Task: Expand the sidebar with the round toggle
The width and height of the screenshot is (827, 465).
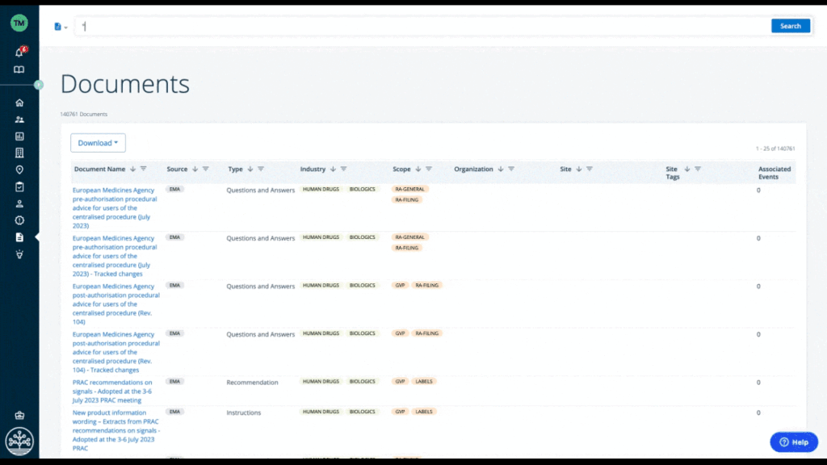Action: coord(39,85)
